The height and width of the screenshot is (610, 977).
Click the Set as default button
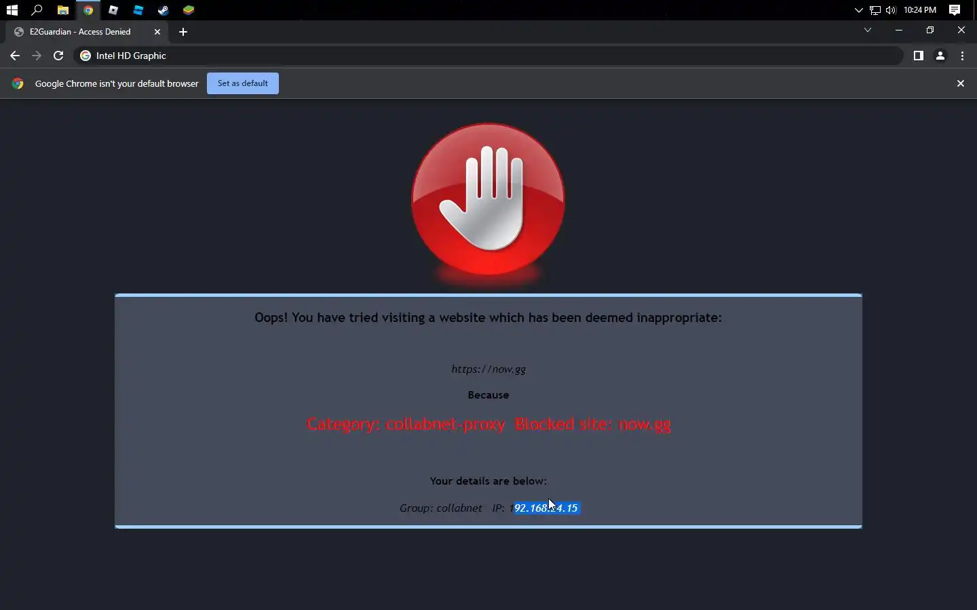pos(243,83)
